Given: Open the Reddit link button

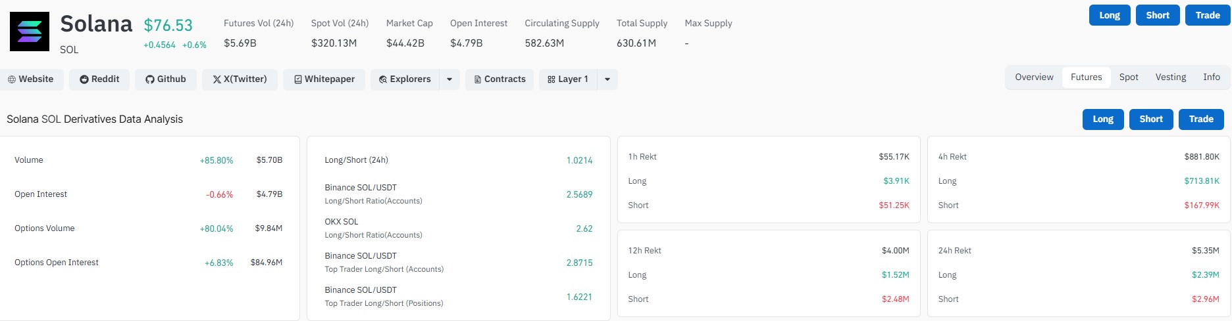Looking at the screenshot, I should pyautogui.click(x=99, y=79).
